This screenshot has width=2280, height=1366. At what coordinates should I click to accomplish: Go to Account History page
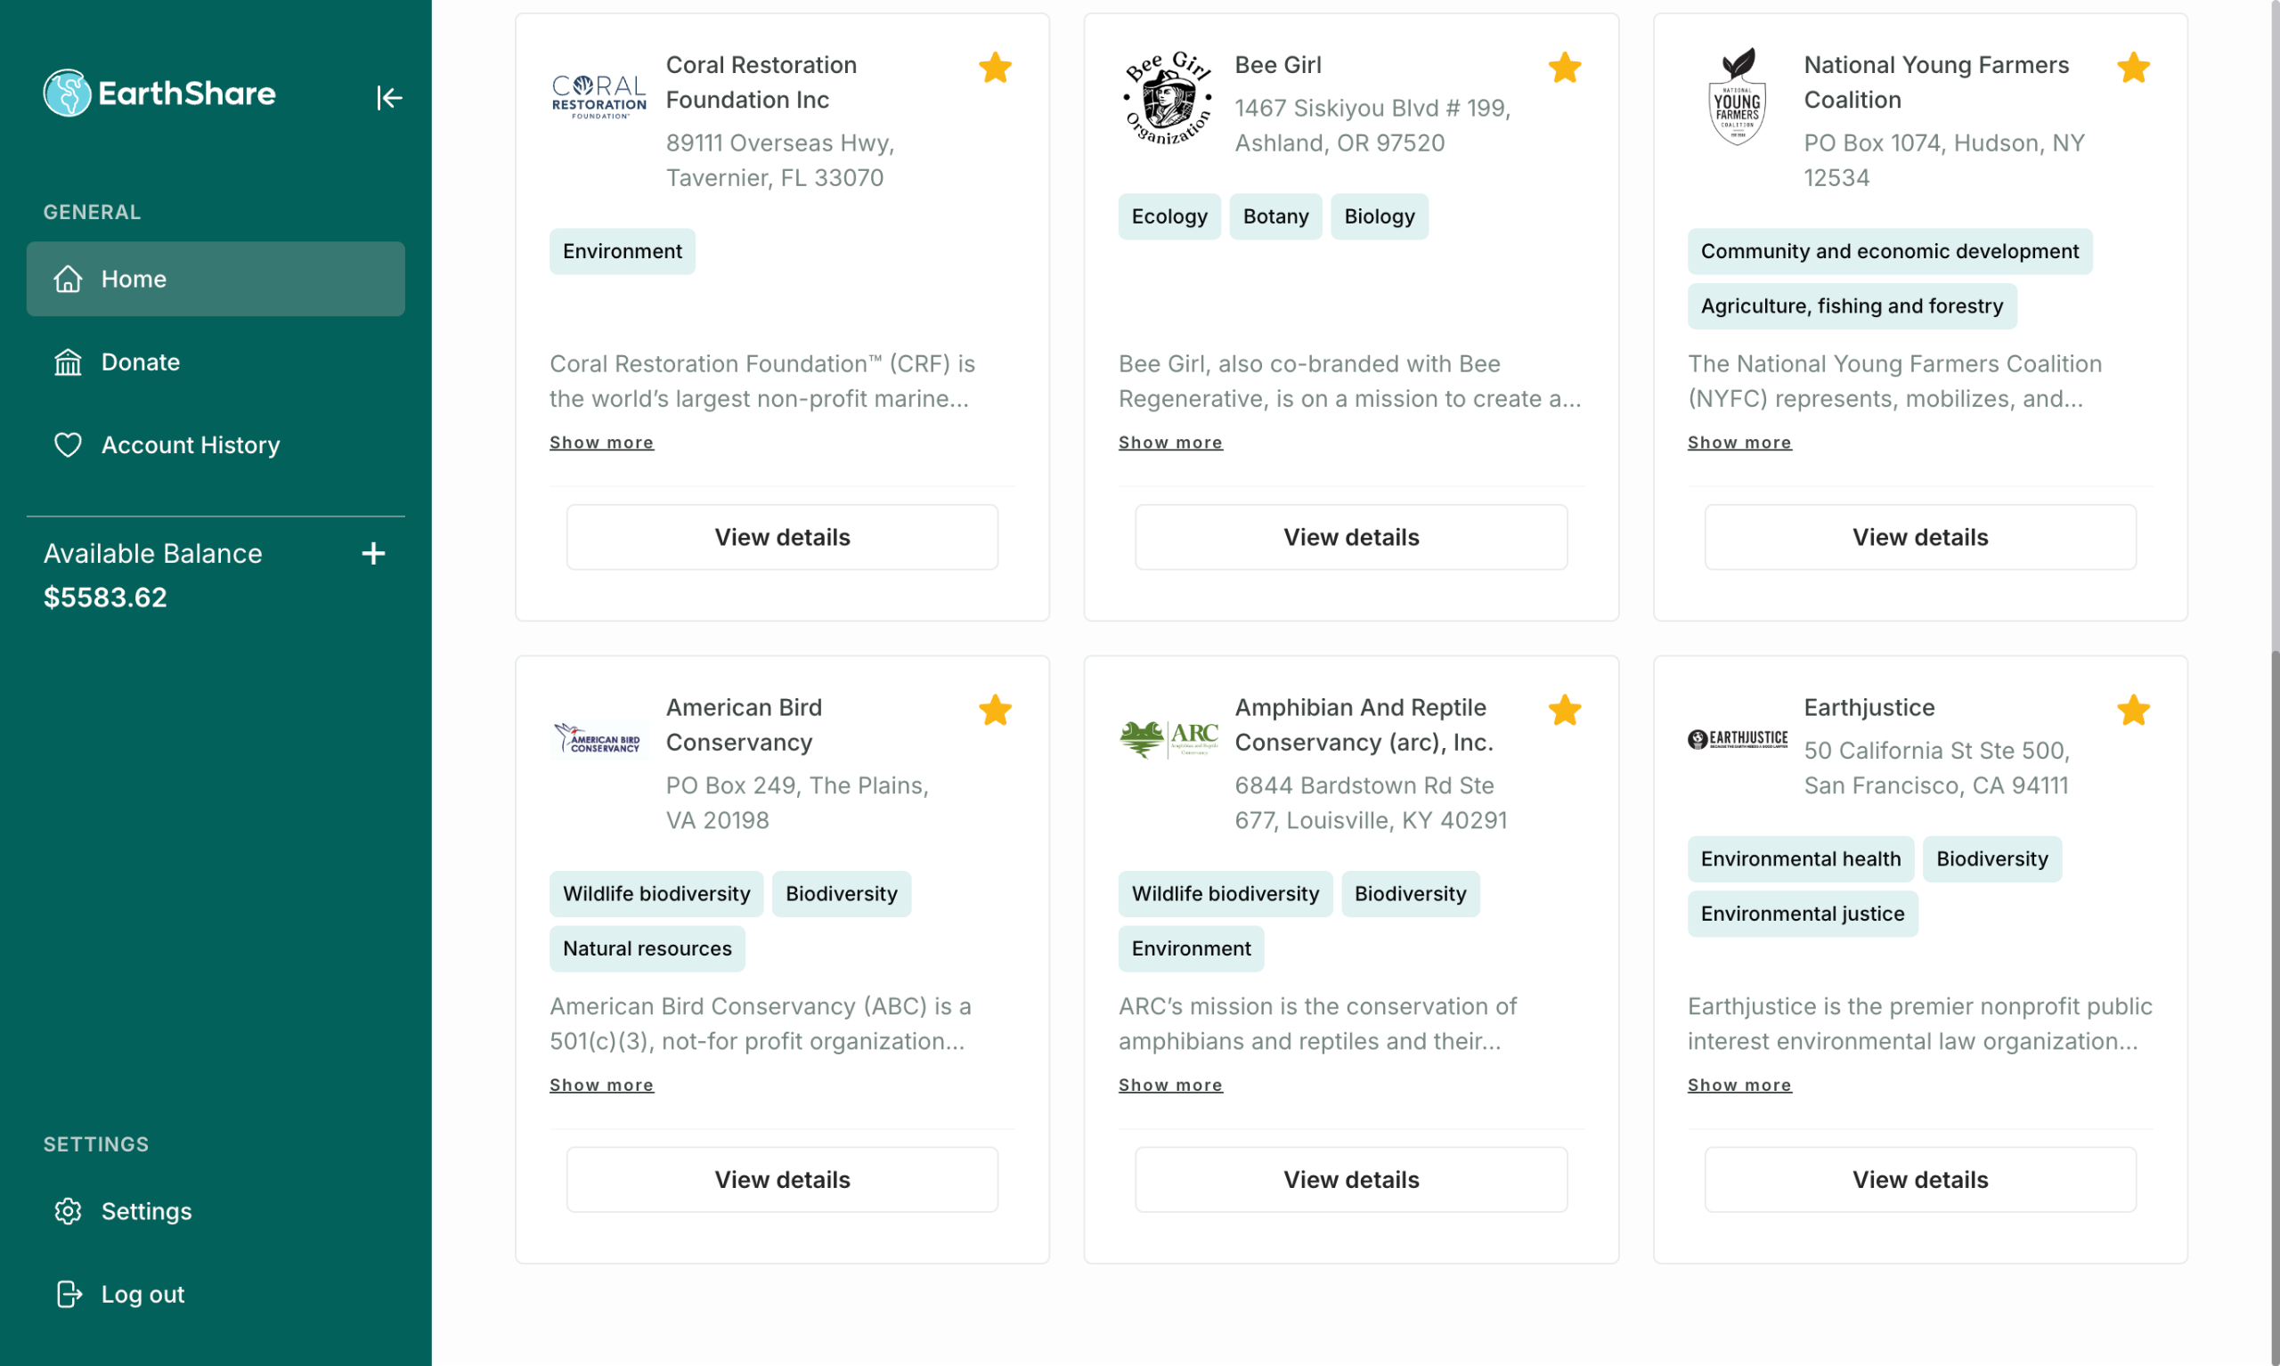(190, 444)
